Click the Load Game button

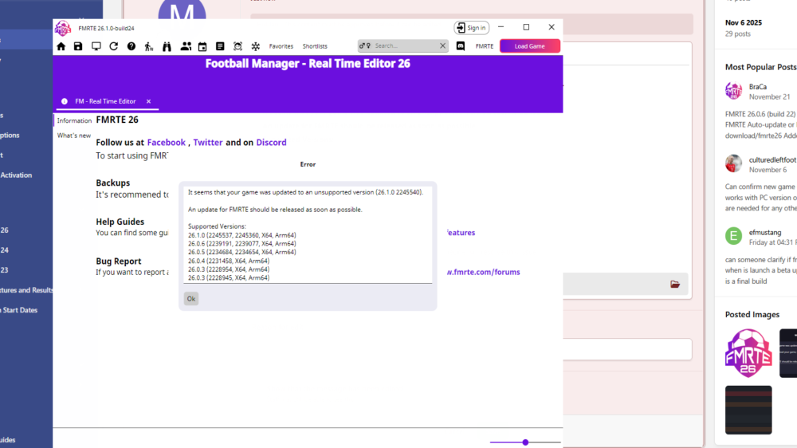click(530, 46)
